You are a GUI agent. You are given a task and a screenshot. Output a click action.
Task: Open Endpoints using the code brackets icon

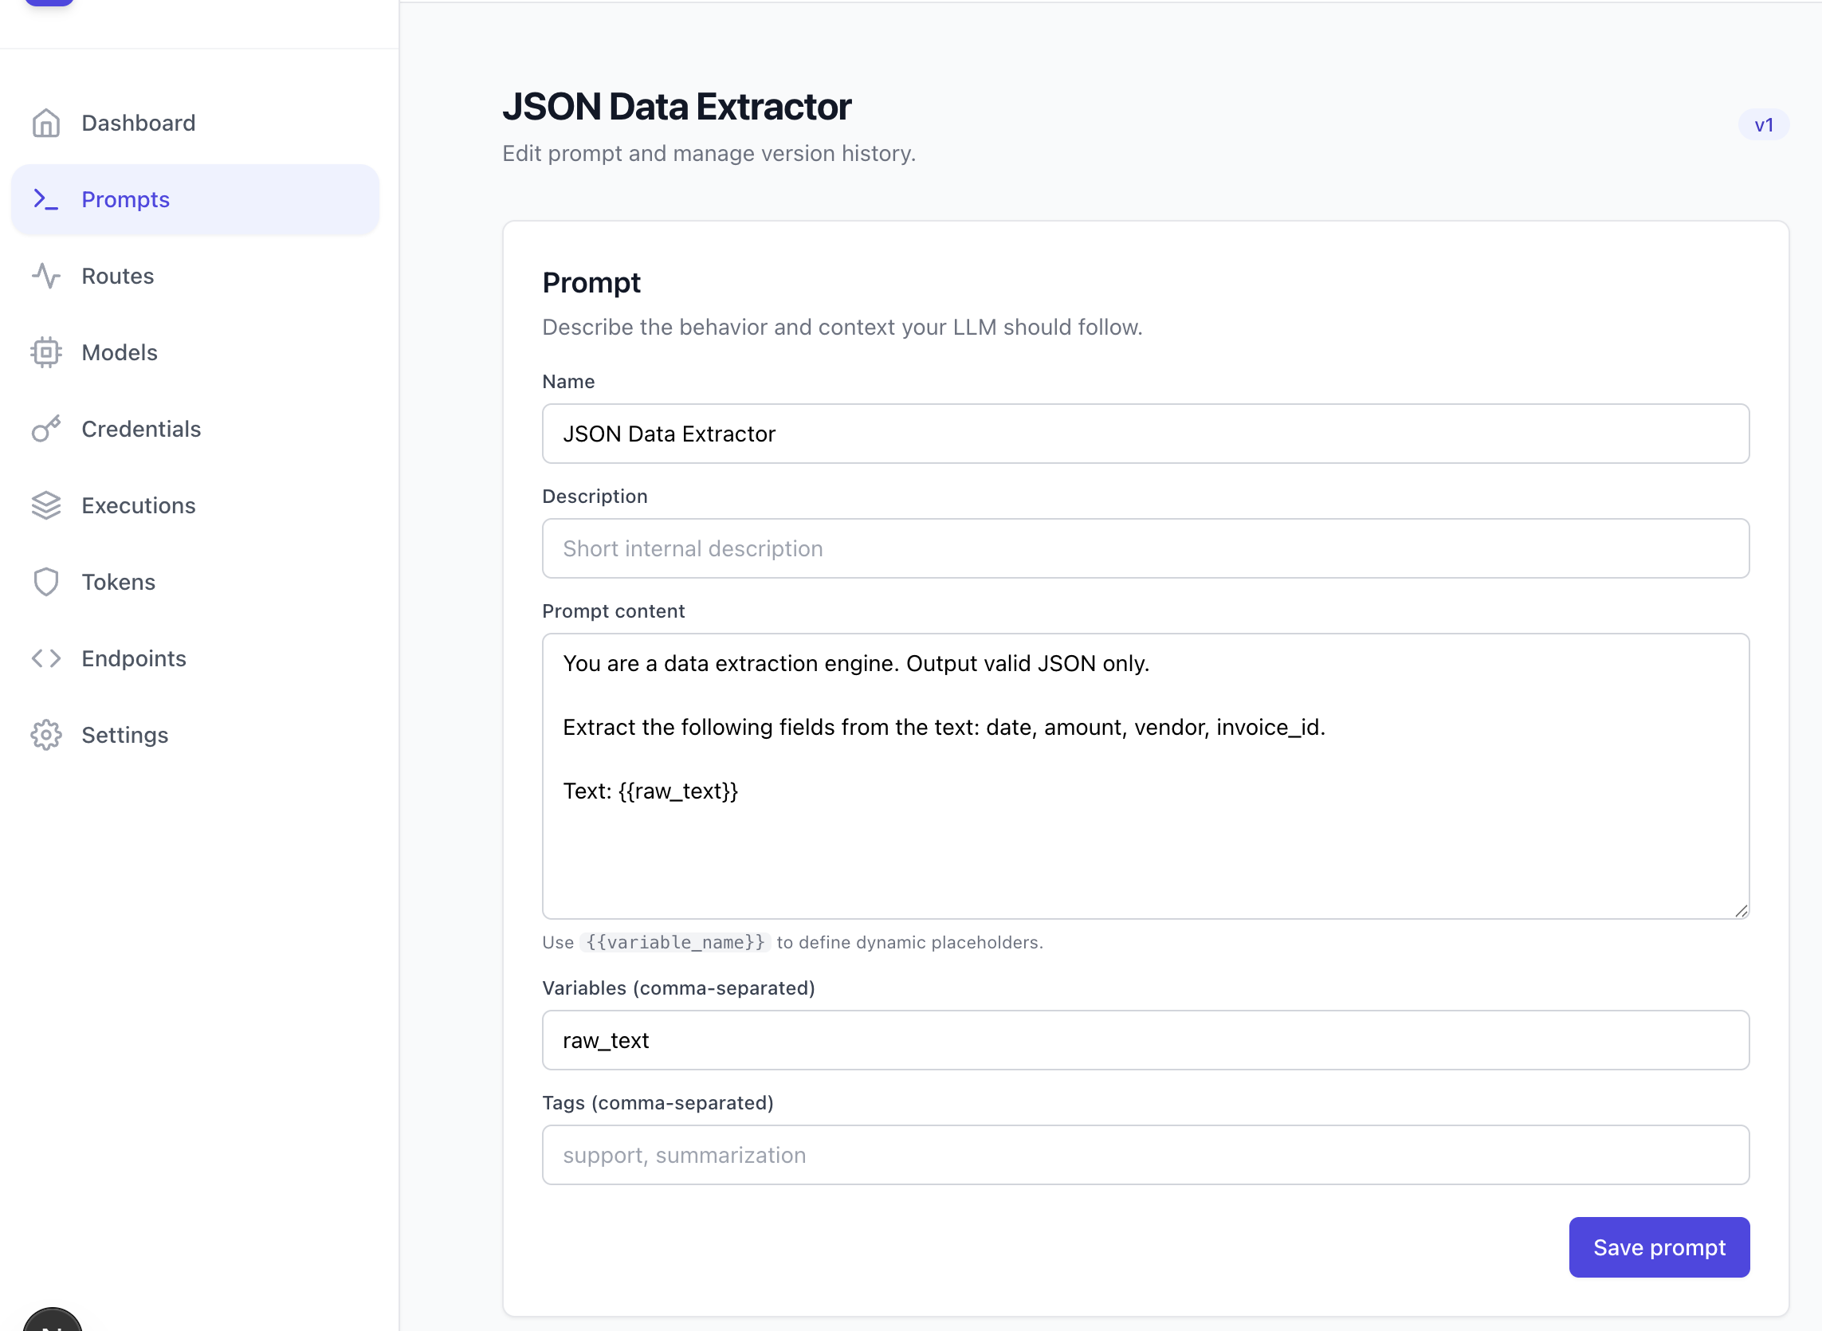coord(46,658)
